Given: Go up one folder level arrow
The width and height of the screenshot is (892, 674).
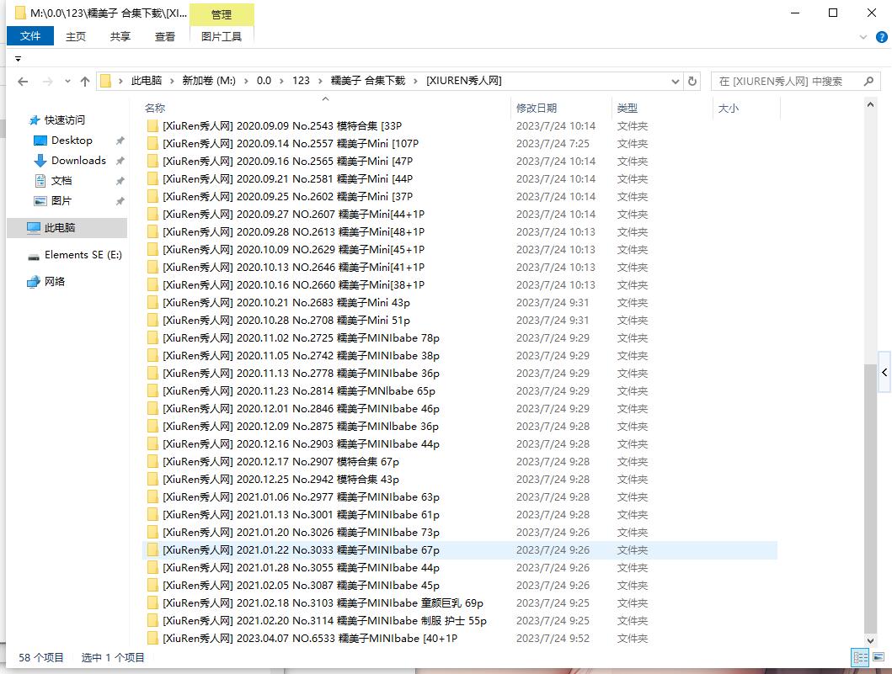Looking at the screenshot, I should [x=85, y=82].
